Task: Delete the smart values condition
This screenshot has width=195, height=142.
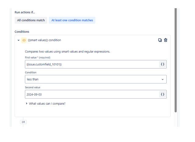Action: pos(165,40)
